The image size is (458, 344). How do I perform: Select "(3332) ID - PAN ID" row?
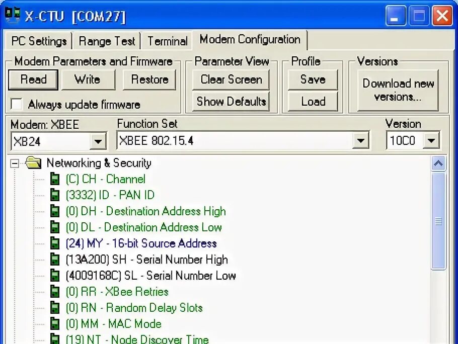coord(110,195)
